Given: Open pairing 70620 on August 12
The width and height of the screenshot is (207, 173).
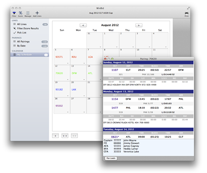Looking at the screenshot, I should pos(59,73).
